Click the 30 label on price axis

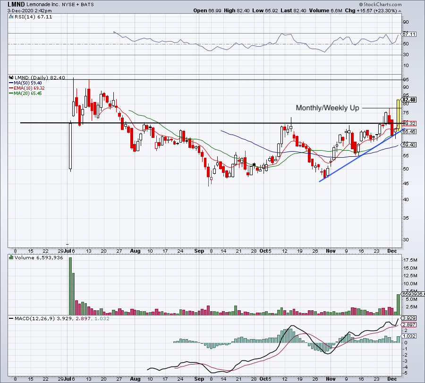406,240
